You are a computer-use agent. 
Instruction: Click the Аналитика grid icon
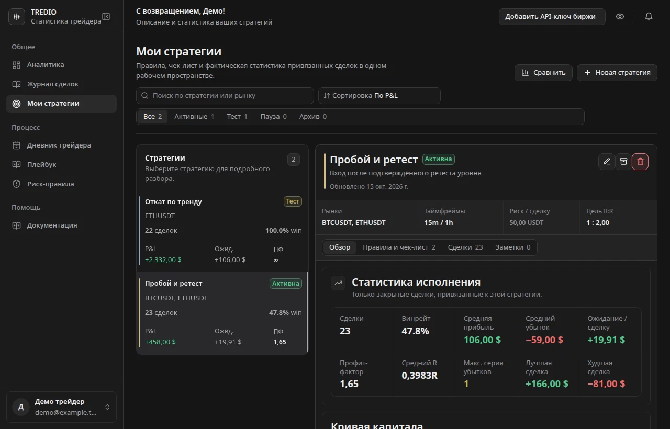click(x=17, y=65)
